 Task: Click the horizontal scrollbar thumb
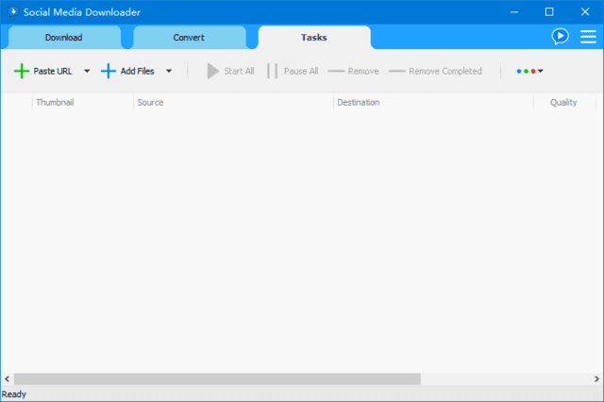(217, 378)
